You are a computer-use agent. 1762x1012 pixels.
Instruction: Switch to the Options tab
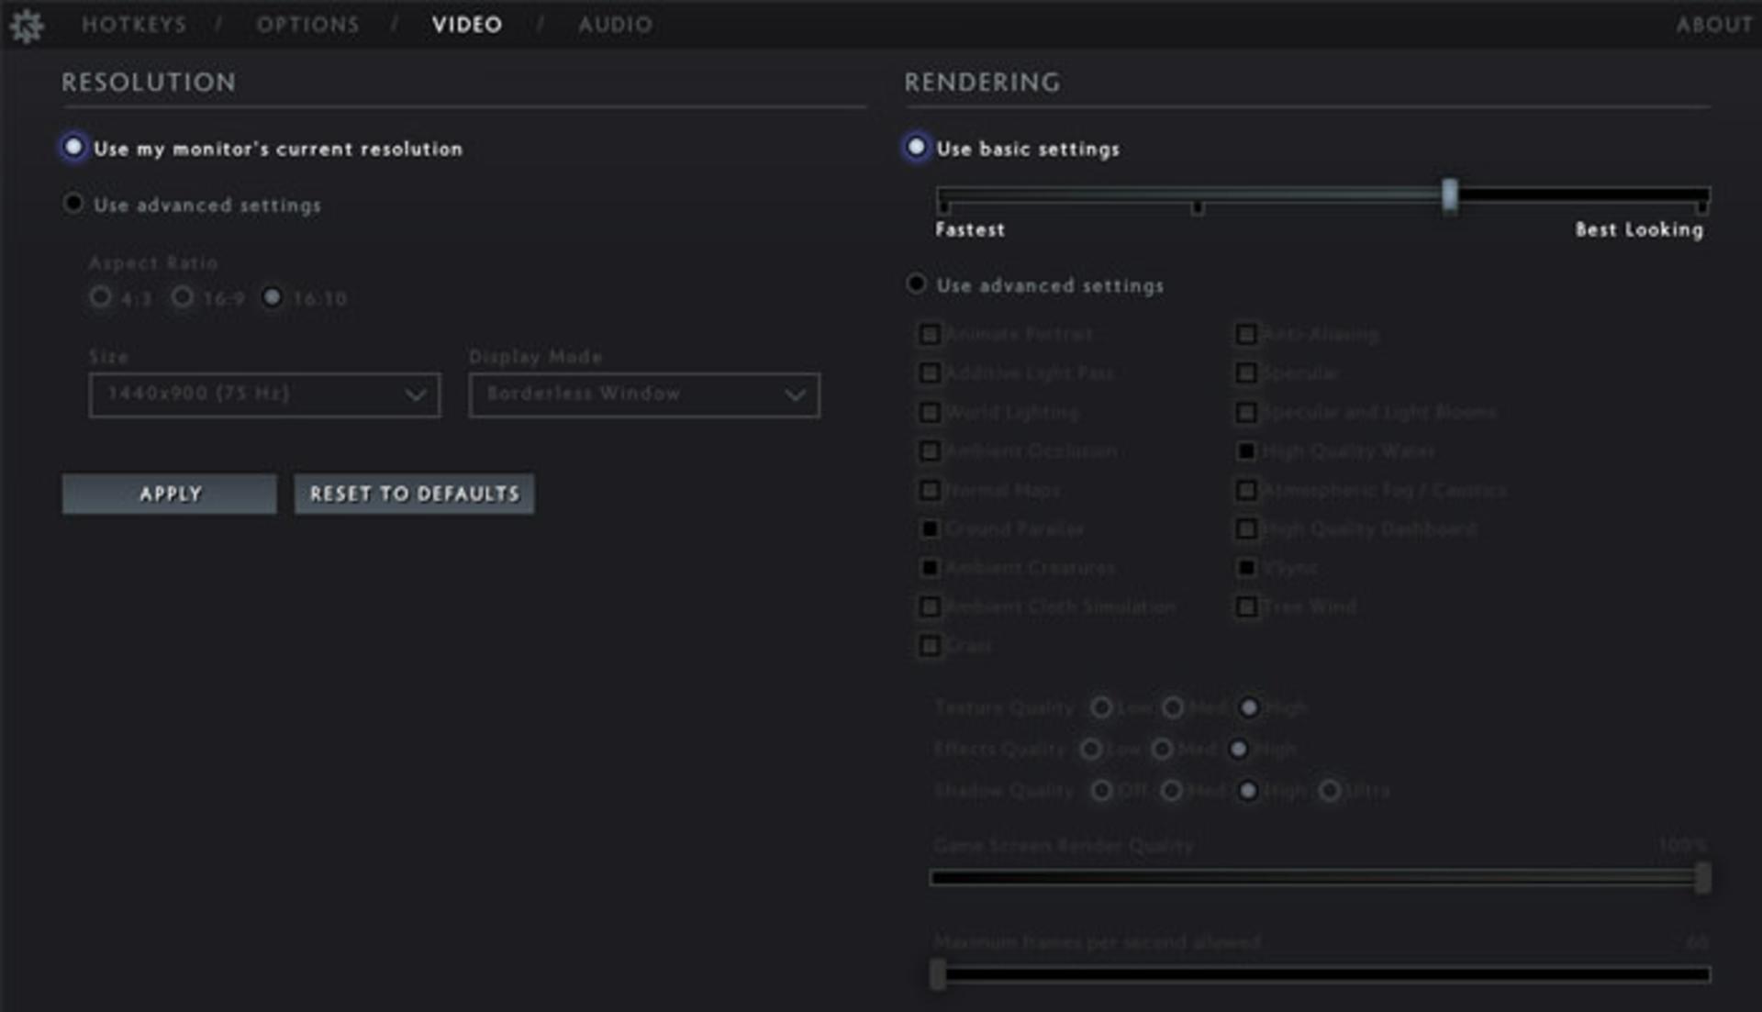coord(307,25)
